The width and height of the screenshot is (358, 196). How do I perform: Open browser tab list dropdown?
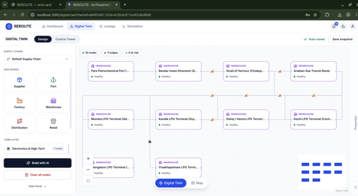(4, 4)
